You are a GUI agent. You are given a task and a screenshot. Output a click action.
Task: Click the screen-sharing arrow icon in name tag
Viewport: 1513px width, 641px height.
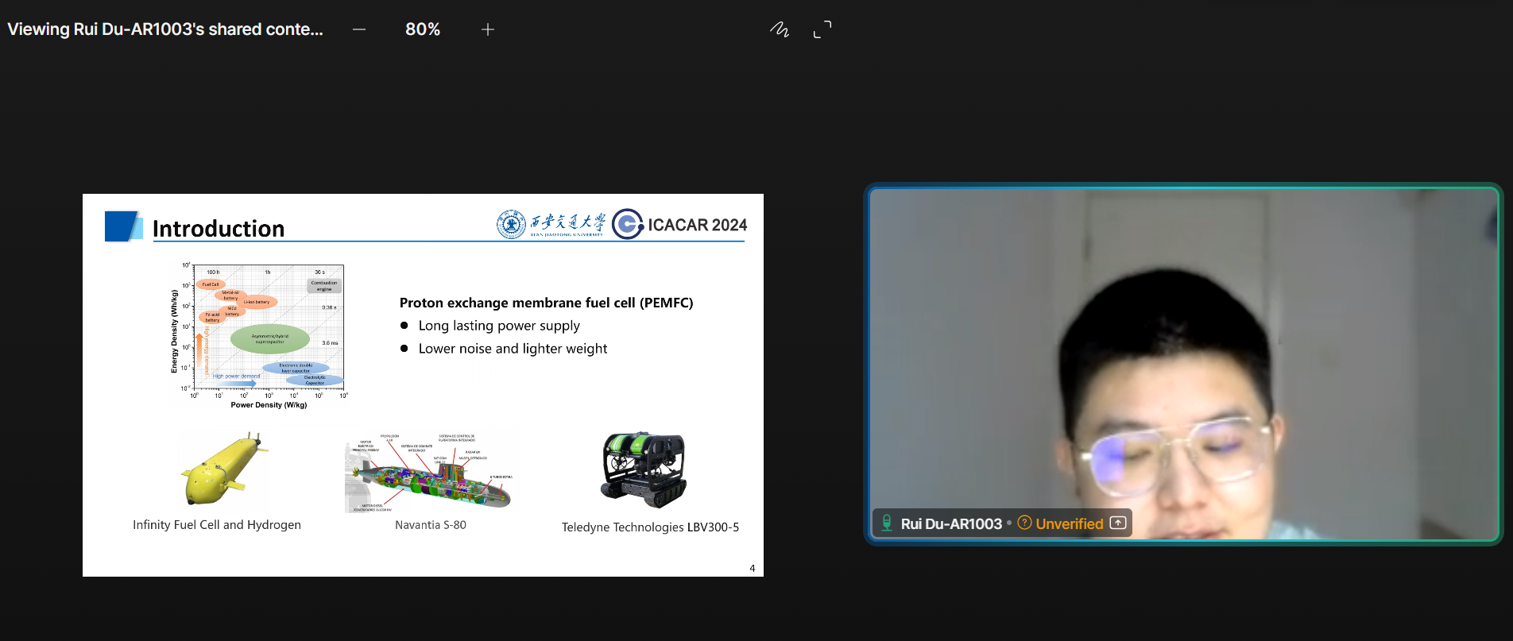pyautogui.click(x=1118, y=523)
